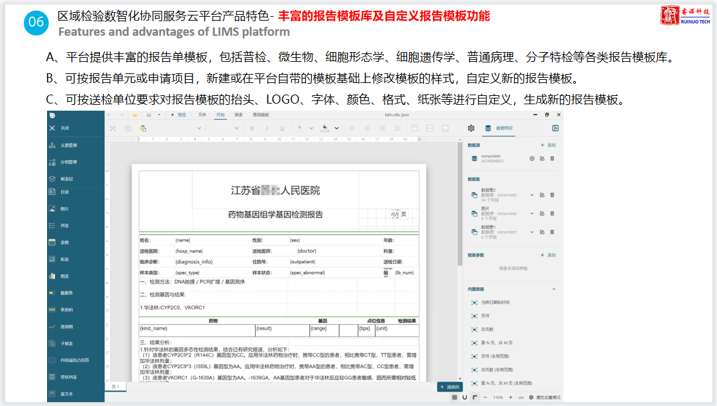717x406 pixels.
Task: Open the 文件 menu
Action: pos(202,115)
